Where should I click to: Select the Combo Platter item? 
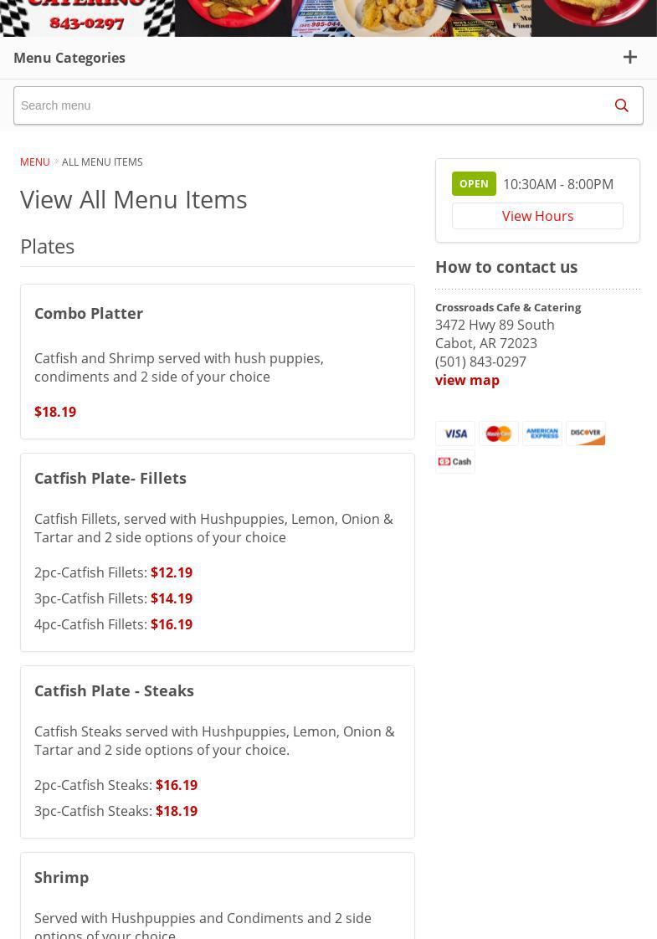89,313
